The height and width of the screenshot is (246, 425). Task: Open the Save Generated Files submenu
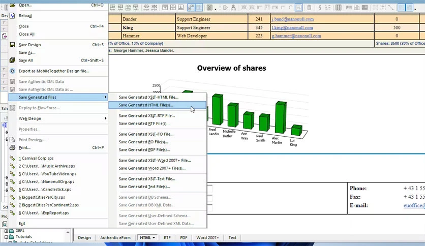[x=58, y=97]
